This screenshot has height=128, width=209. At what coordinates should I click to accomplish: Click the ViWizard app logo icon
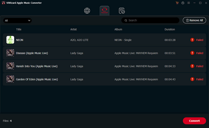3,3
